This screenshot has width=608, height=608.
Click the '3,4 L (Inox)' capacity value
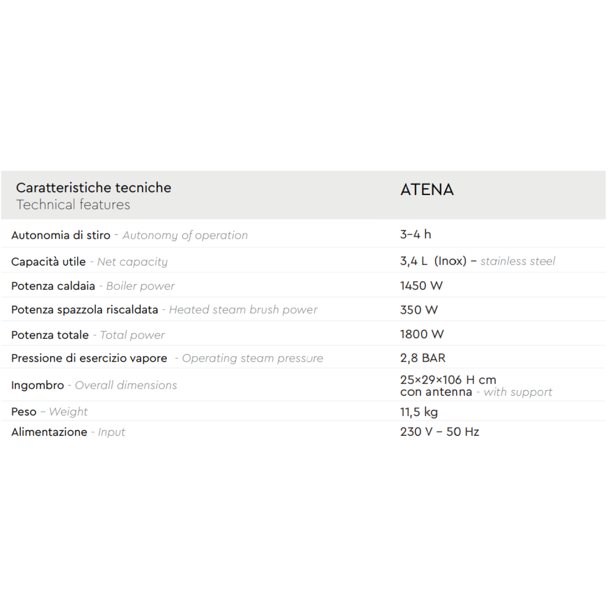pyautogui.click(x=433, y=261)
